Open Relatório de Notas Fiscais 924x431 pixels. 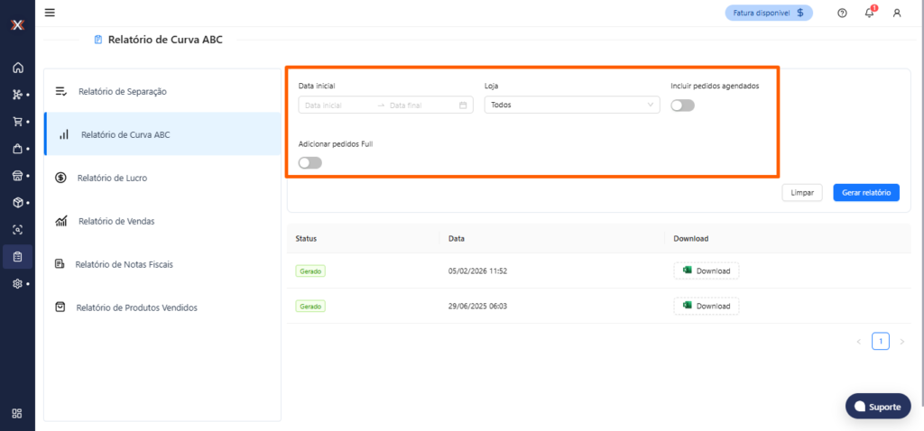[124, 264]
